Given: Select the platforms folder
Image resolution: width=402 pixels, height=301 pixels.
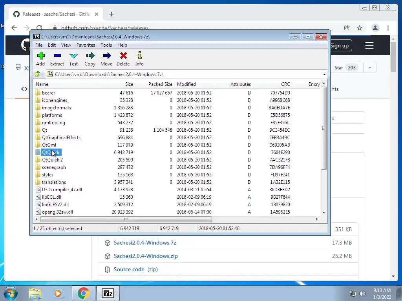Looking at the screenshot, I should point(52,115).
